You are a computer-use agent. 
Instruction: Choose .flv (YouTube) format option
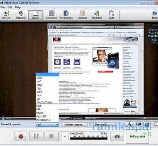(47, 102)
